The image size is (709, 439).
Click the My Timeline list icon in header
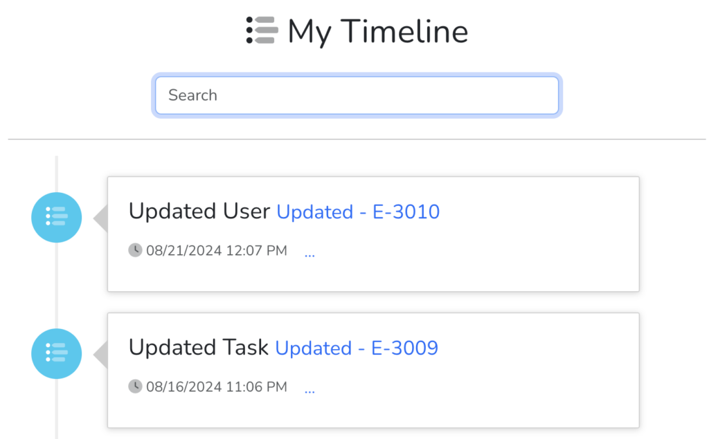click(x=262, y=30)
